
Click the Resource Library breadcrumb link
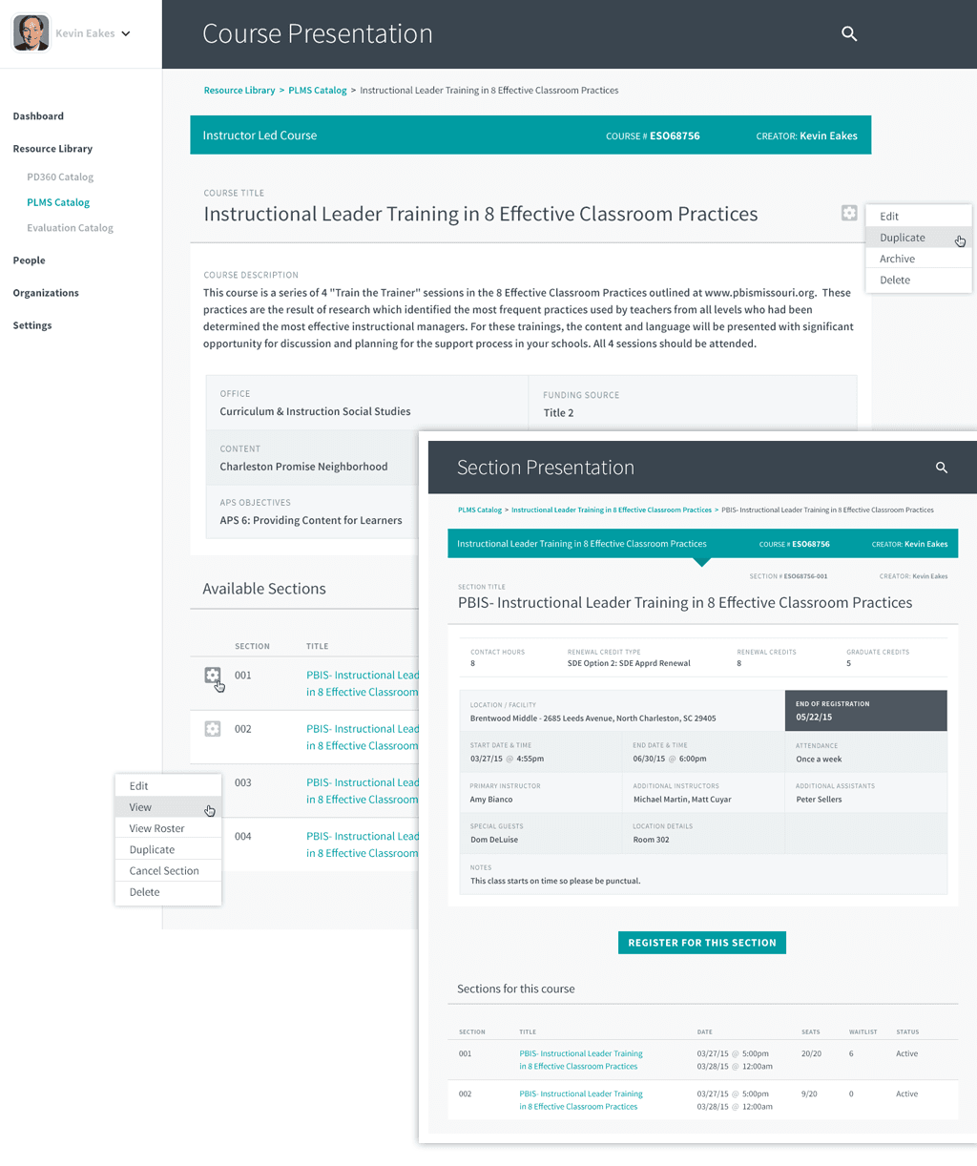(x=239, y=91)
